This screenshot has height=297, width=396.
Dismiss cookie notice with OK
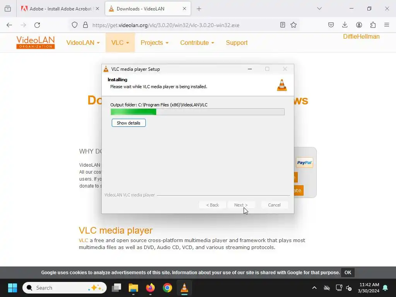pos(348,273)
